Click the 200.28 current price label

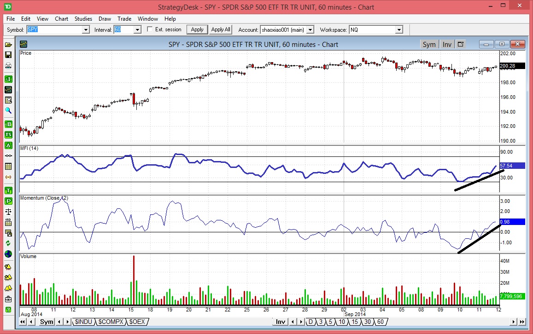(512, 66)
